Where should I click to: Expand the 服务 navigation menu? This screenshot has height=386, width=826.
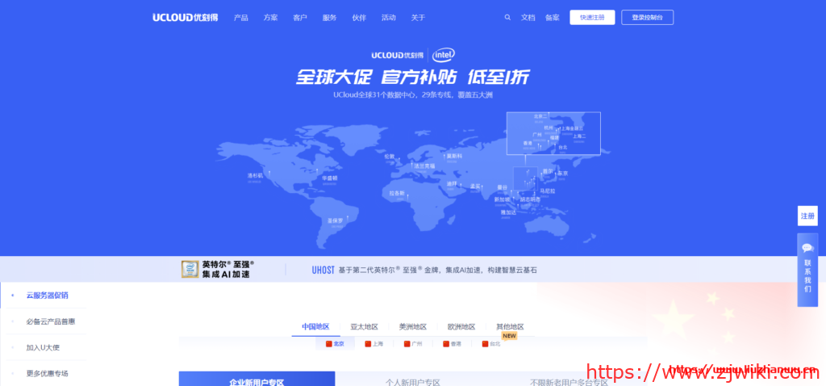(x=329, y=17)
